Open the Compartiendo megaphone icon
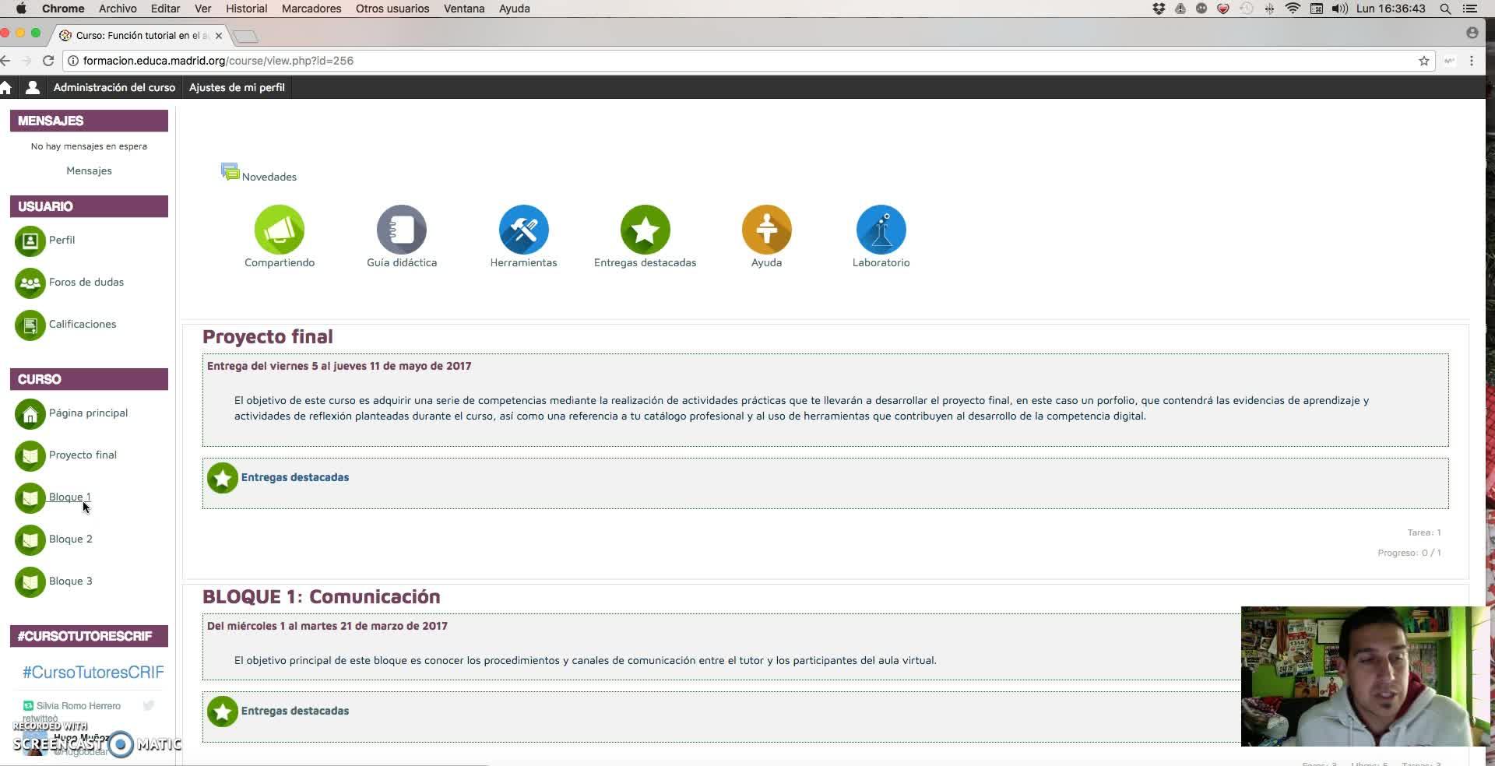This screenshot has width=1495, height=766. point(280,230)
